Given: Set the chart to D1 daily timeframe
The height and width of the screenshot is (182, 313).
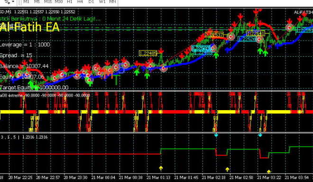Looking at the screenshot, I should 91,1.
